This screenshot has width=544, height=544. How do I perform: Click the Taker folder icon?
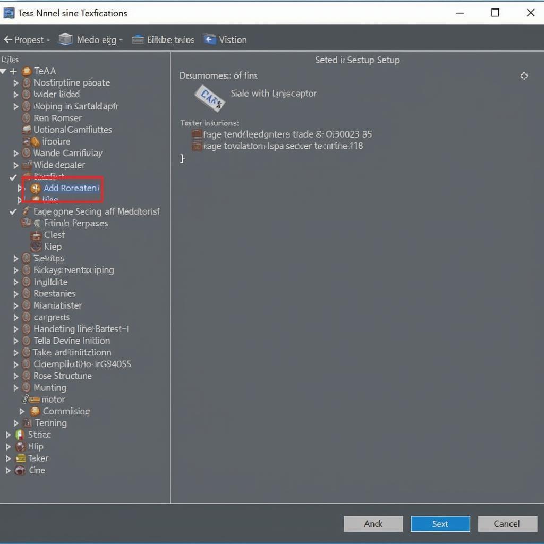(21, 458)
